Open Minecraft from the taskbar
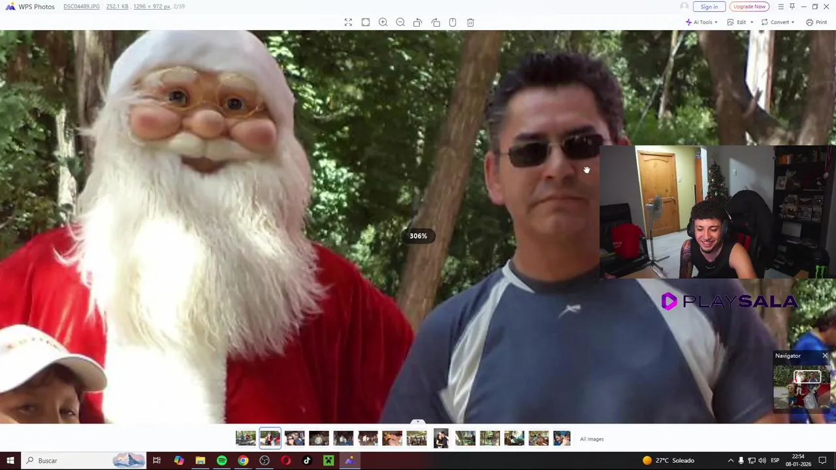The image size is (836, 470). [329, 460]
